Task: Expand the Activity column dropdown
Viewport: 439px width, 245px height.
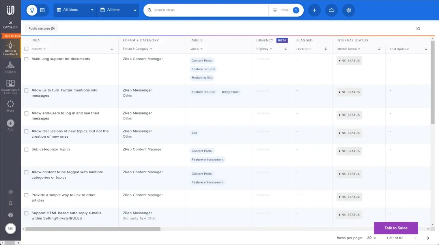Action: coord(39,49)
